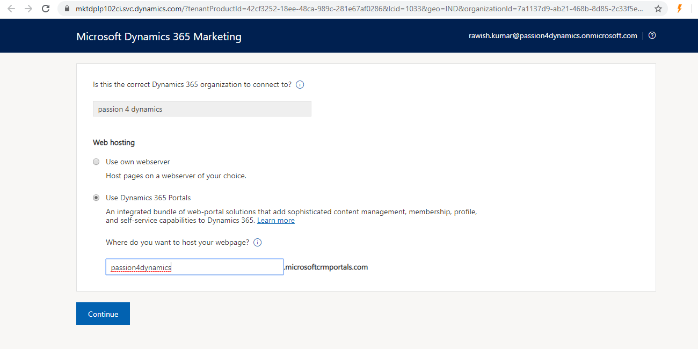Click the Web hosting section heading
The width and height of the screenshot is (698, 349).
coord(114,143)
